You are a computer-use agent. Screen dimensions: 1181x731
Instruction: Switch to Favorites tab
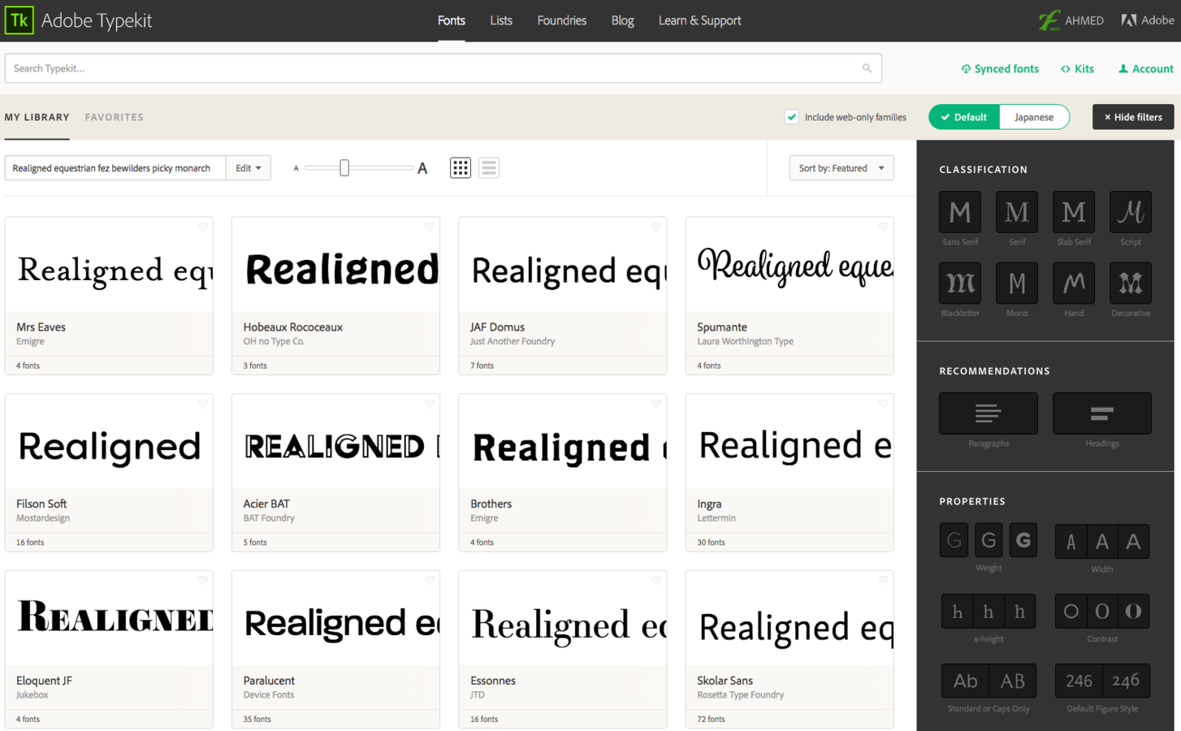point(115,117)
